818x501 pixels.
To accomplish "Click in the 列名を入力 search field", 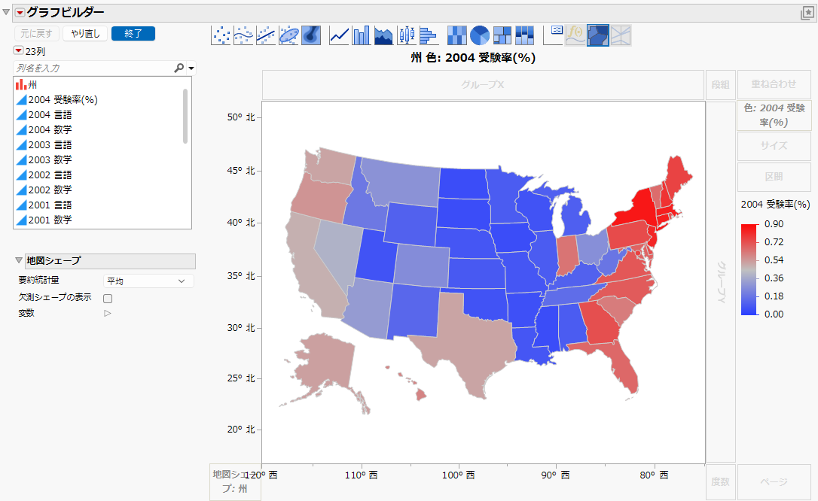I will click(94, 68).
